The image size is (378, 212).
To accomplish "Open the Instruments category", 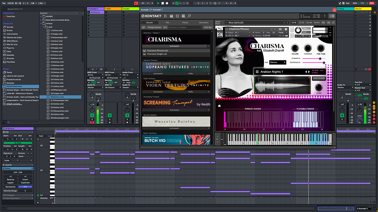I will tap(12, 34).
